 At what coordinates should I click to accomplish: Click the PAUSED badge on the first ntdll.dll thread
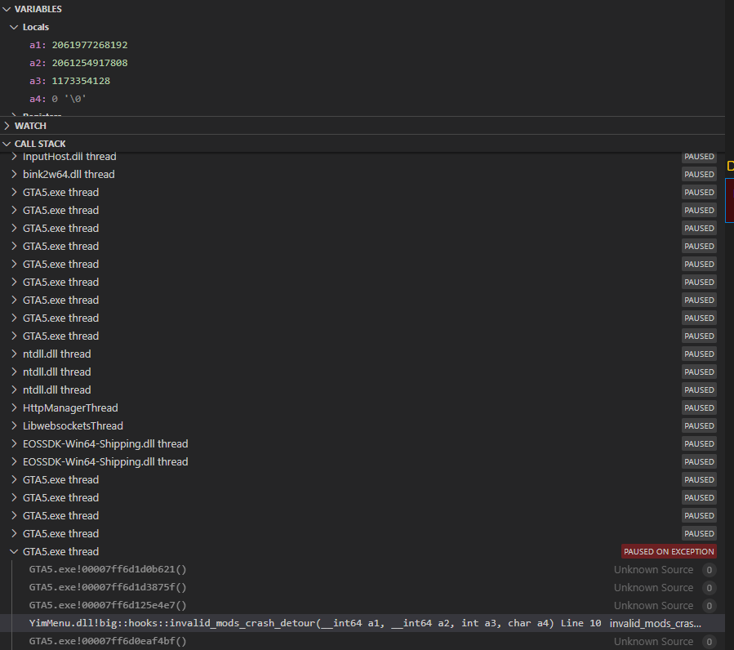coord(699,354)
